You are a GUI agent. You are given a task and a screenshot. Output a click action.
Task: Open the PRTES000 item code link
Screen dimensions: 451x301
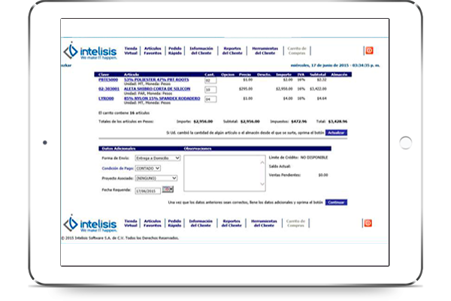click(x=107, y=78)
